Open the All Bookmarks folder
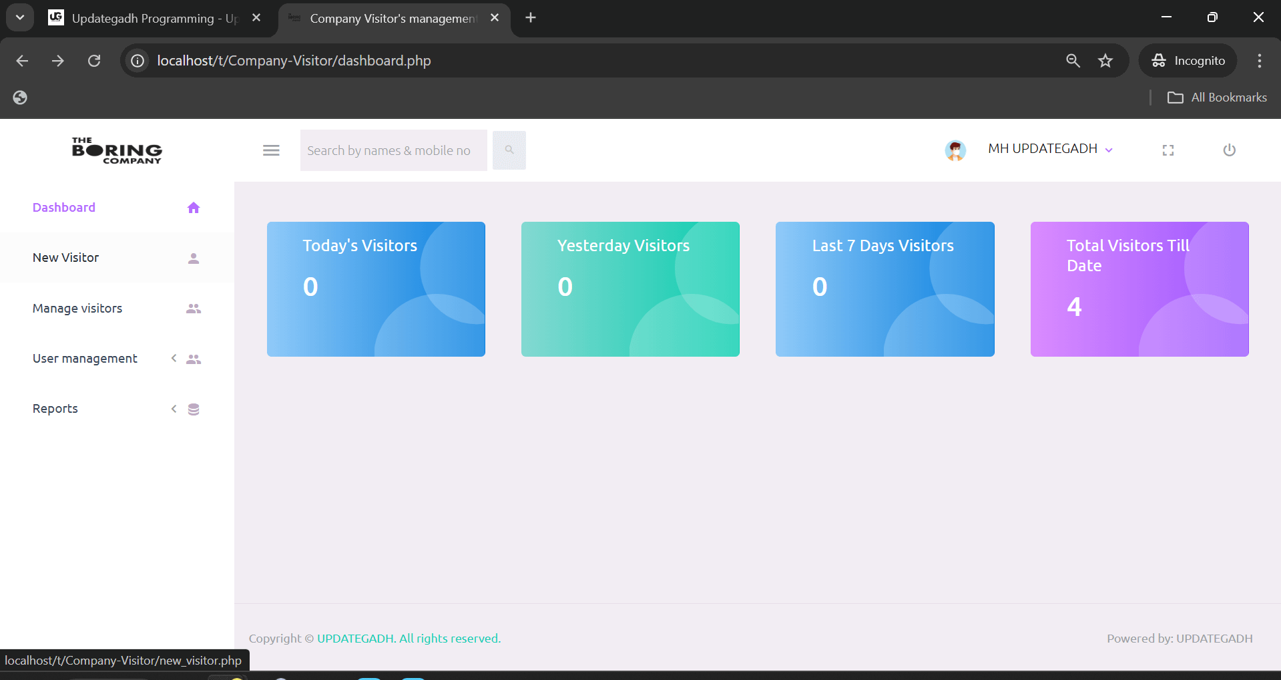 tap(1217, 98)
